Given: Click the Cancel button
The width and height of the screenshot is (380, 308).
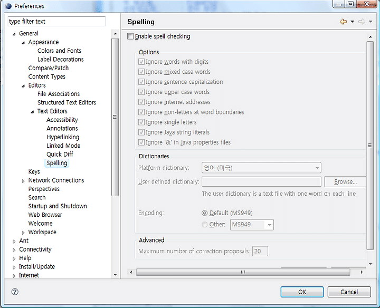Looking at the screenshot, I should coord(349,292).
